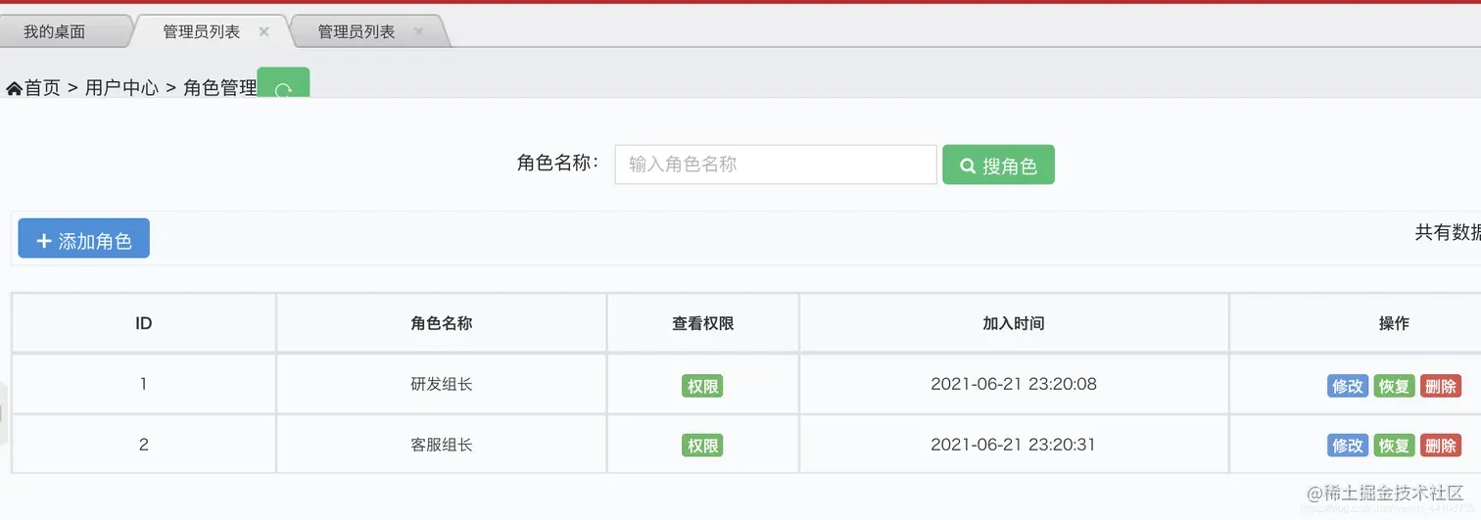
Task: Click ID cell with value 1
Action: click(x=144, y=384)
